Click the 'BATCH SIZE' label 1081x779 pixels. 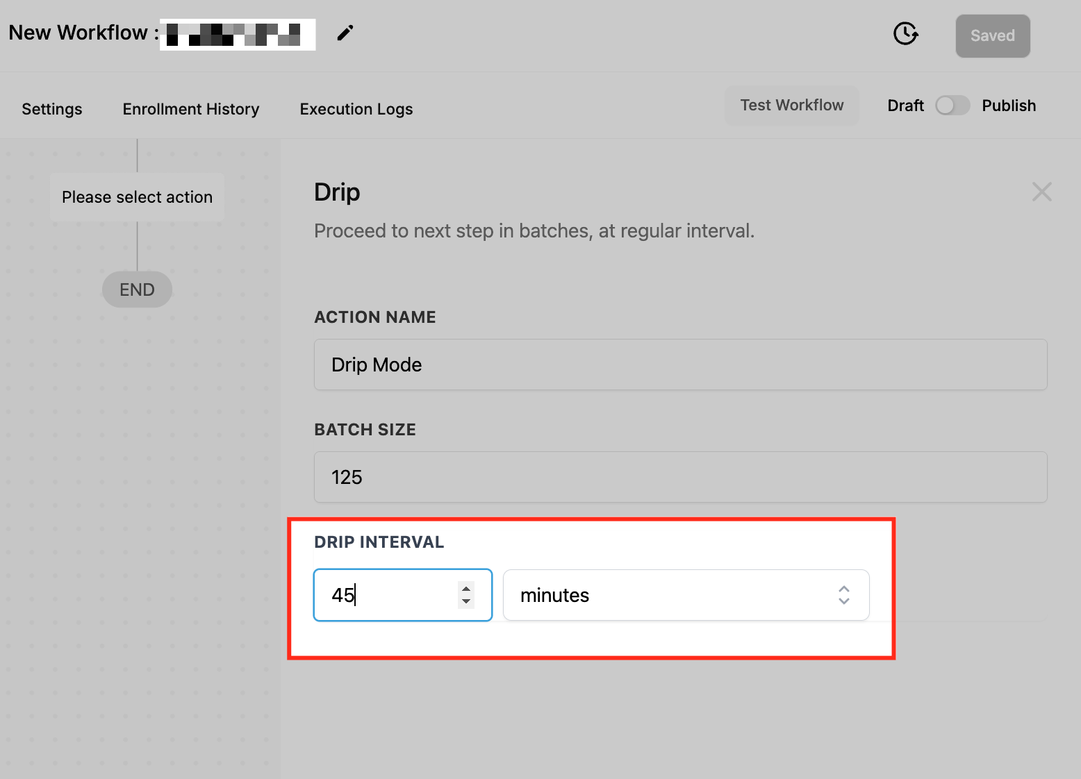click(365, 430)
